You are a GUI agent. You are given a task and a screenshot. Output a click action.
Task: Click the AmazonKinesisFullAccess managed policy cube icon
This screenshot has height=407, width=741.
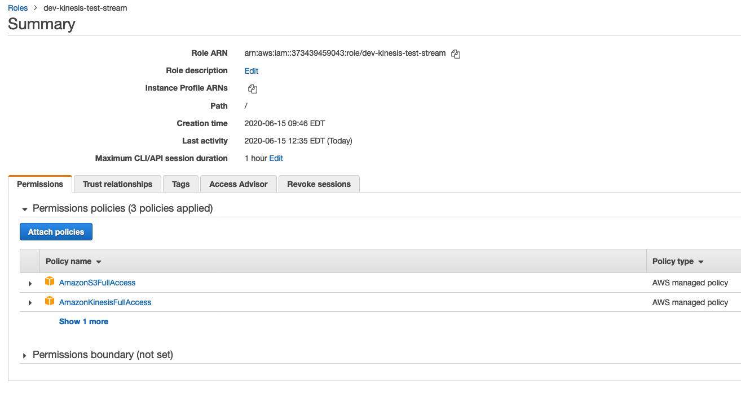(x=50, y=302)
